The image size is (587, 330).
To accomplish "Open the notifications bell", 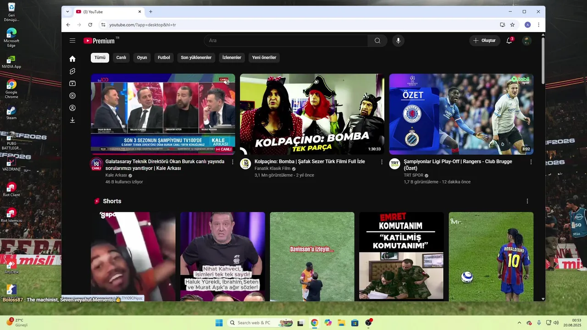I will pos(509,41).
